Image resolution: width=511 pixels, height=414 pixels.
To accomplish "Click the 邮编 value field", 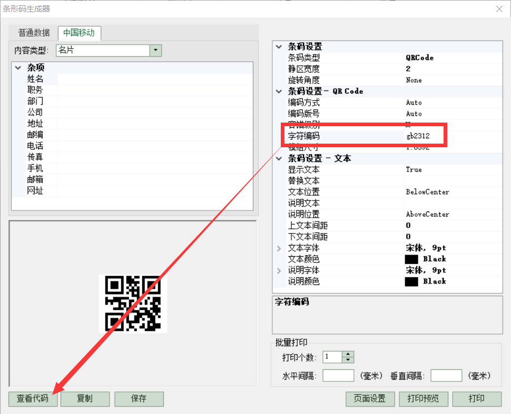I will [155, 135].
